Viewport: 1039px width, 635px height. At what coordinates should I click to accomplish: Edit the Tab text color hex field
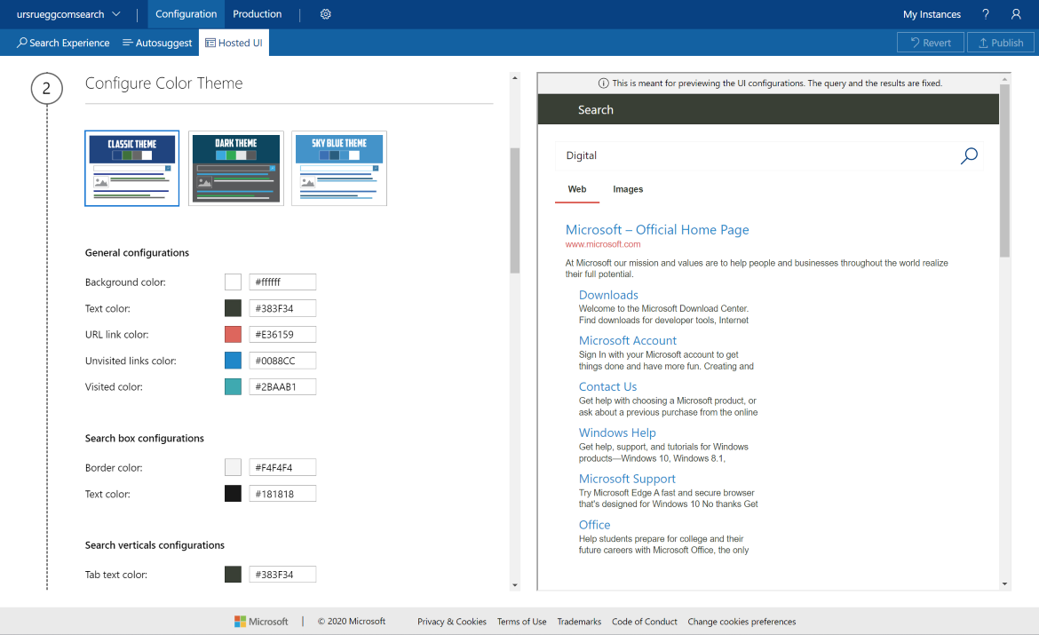(282, 575)
